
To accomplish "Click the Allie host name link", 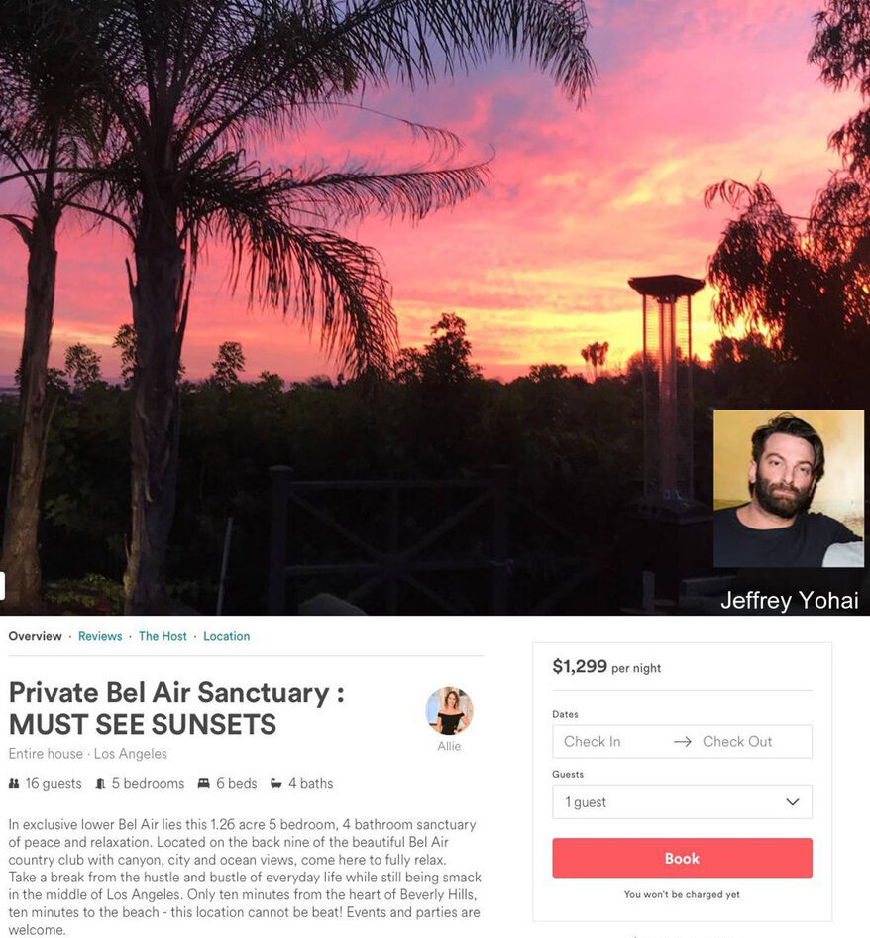I will pyautogui.click(x=449, y=746).
